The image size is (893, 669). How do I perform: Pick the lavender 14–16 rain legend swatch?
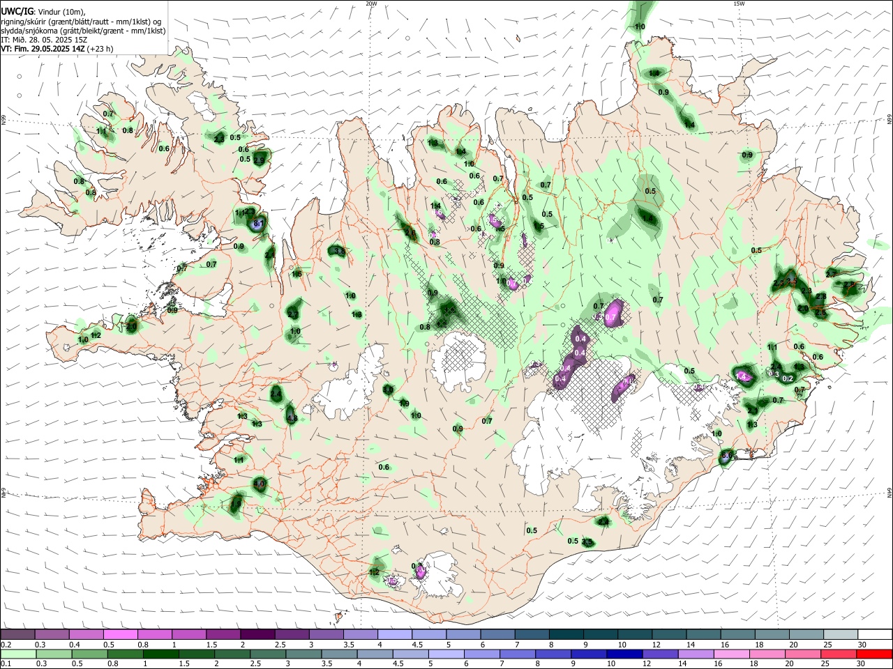tap(695, 654)
